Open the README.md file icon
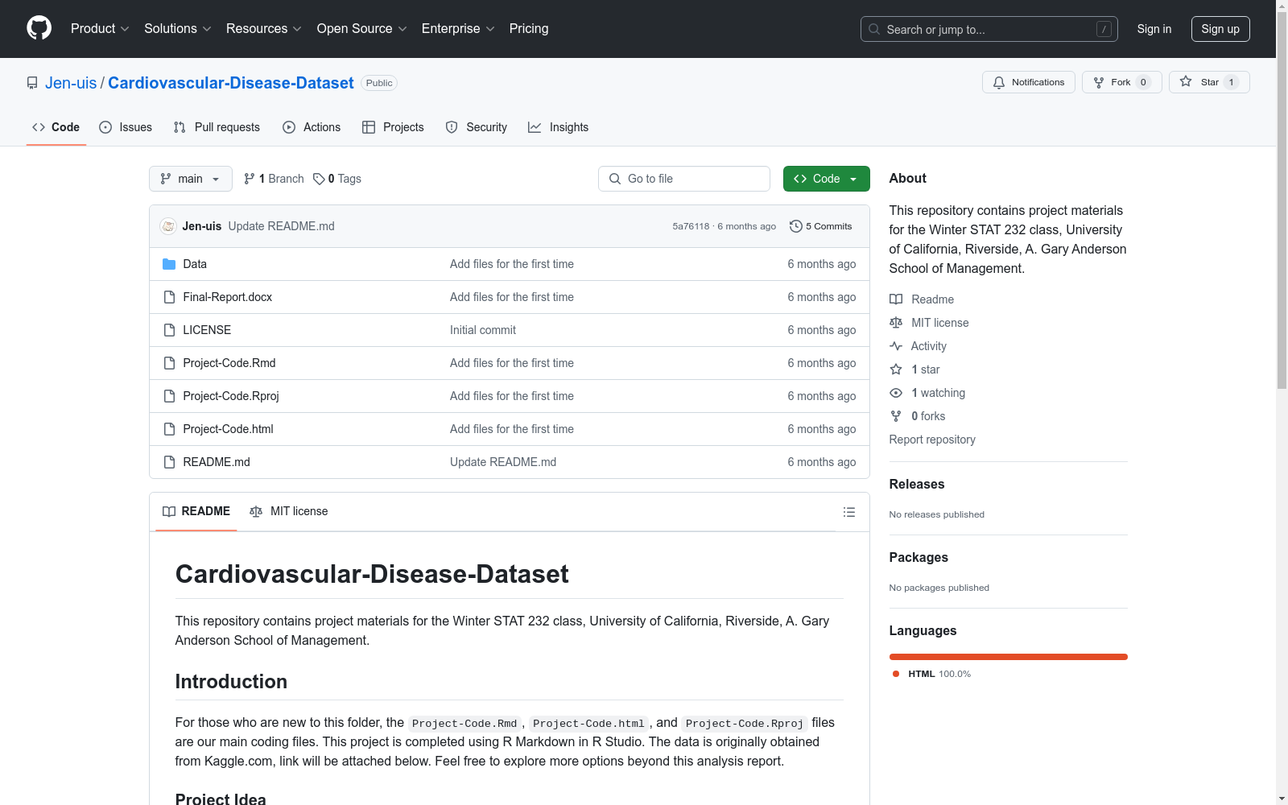The height and width of the screenshot is (805, 1288). [169, 462]
